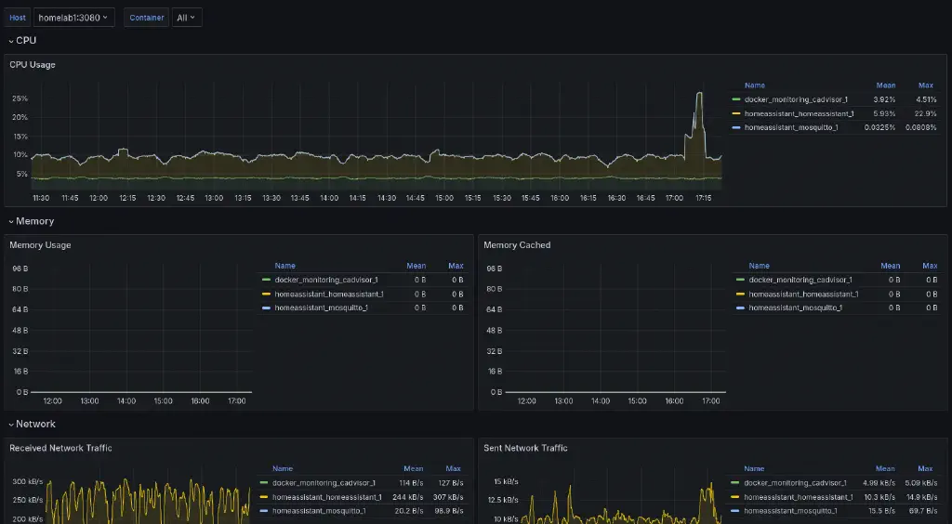952x524 pixels.
Task: Open the CPU Usage panel title menu
Action: point(33,65)
